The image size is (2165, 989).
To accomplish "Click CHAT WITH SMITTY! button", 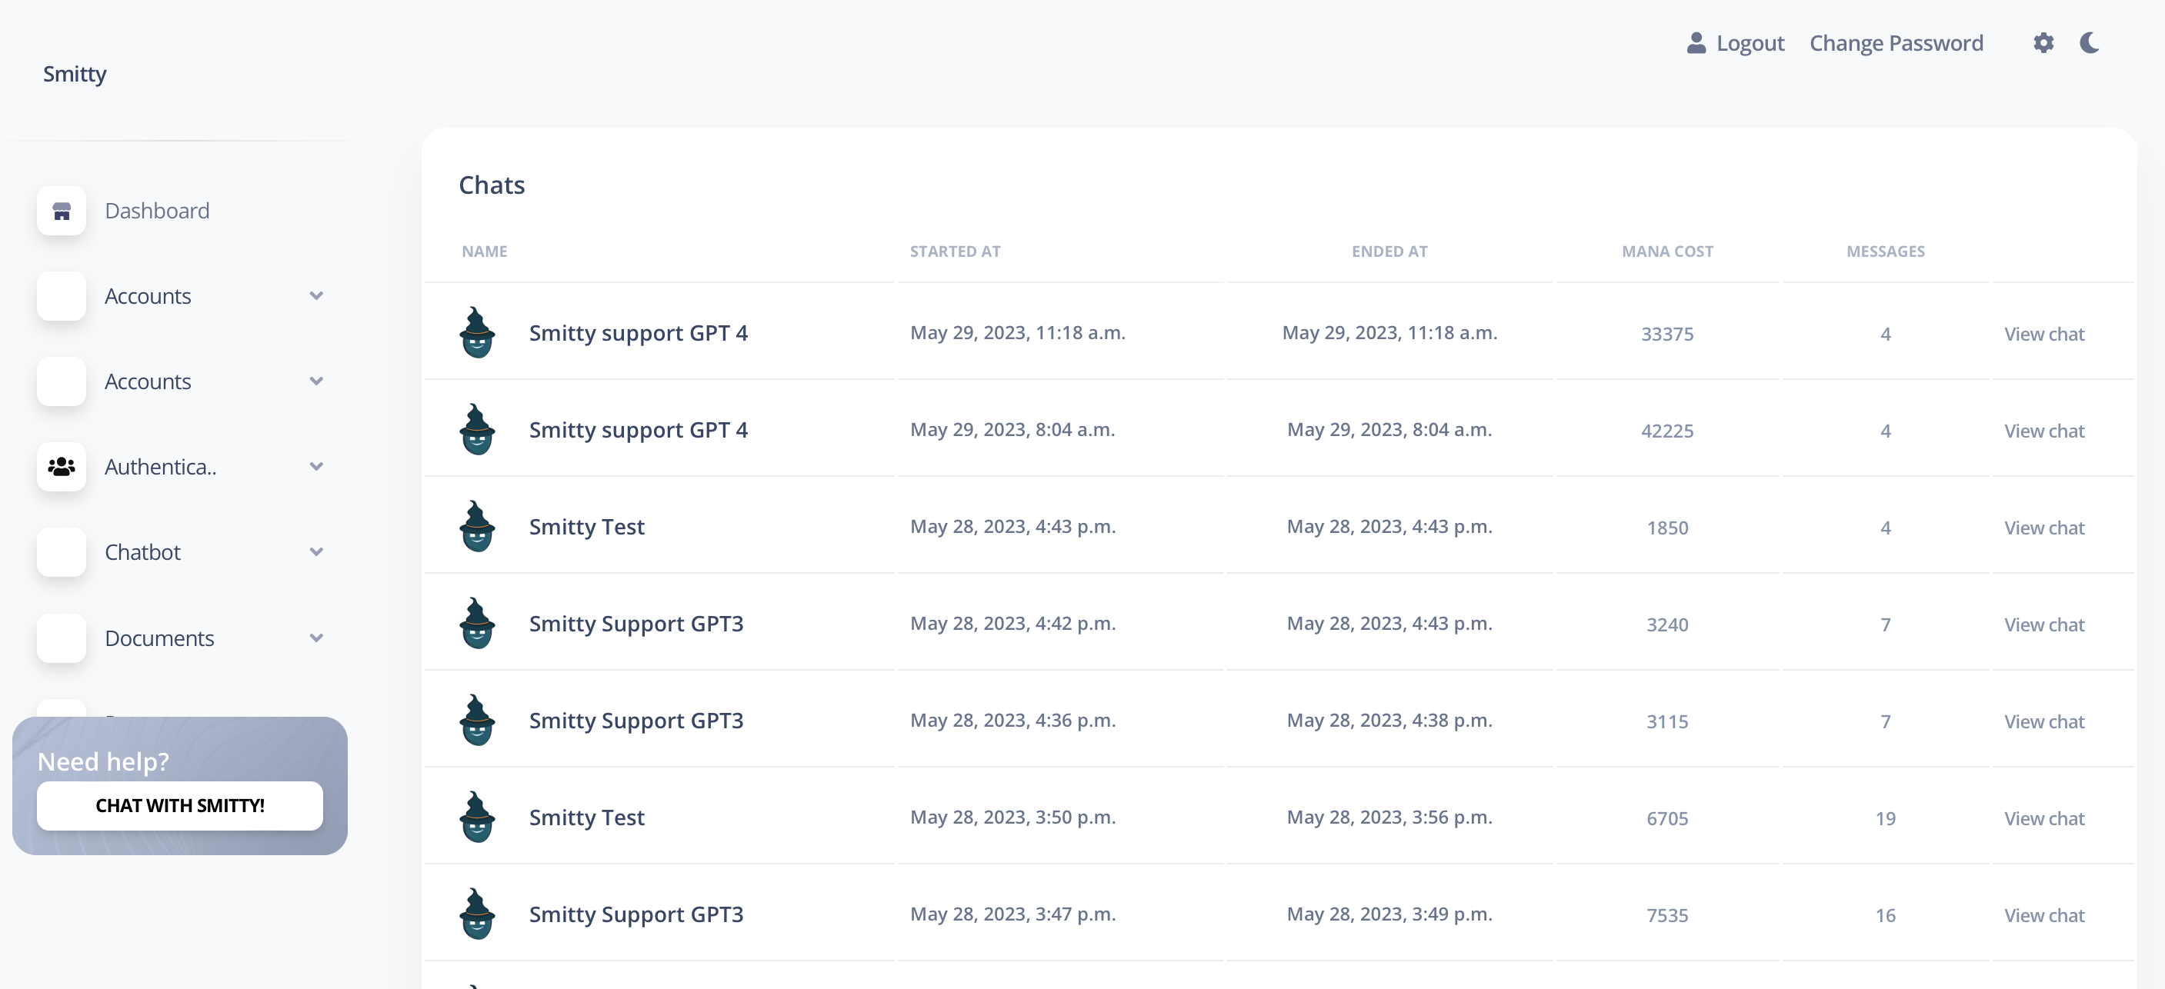I will (x=180, y=806).
